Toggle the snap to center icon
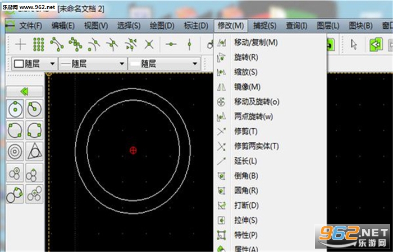The image size is (393, 252). (94, 44)
